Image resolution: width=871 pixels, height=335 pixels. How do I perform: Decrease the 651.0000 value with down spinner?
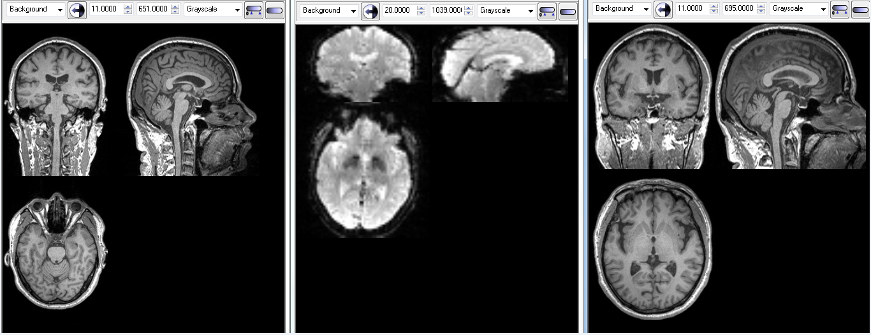(x=175, y=13)
